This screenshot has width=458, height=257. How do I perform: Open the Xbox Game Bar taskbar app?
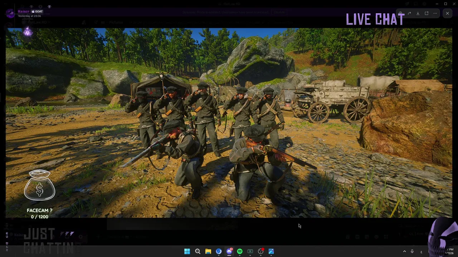250,251
